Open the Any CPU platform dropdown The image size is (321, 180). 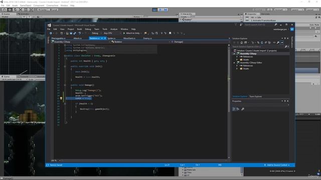tap(112, 33)
